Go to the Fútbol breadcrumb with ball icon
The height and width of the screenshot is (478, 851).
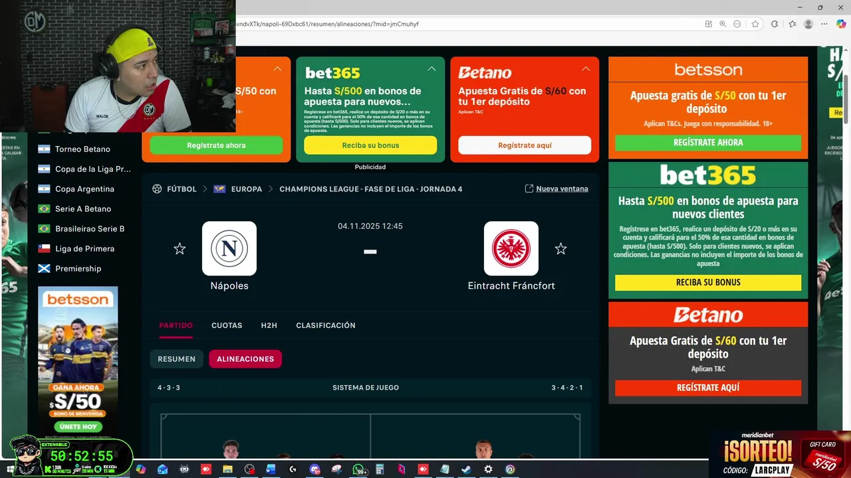point(174,189)
